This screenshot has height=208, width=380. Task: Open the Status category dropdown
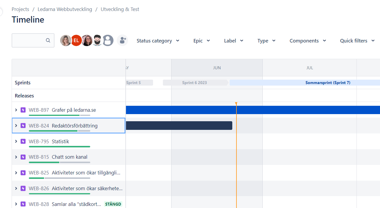[x=158, y=41]
